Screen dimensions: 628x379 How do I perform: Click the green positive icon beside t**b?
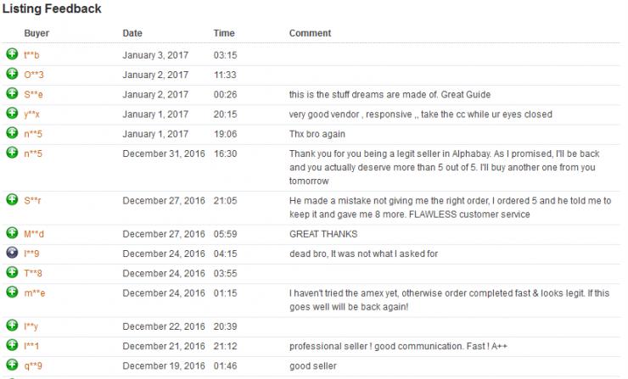pyautogui.click(x=12, y=54)
